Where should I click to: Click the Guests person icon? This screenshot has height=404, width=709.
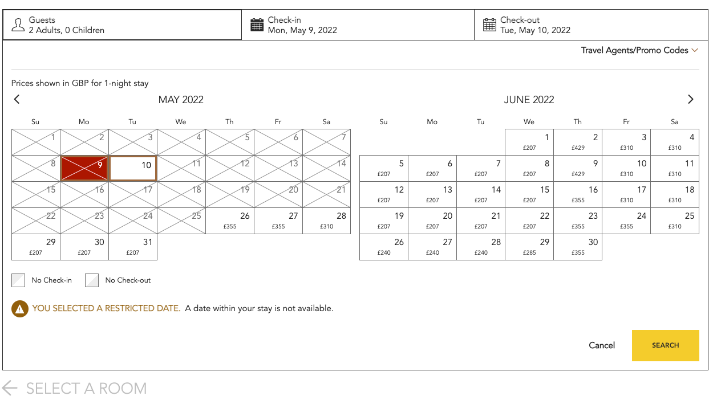18,25
